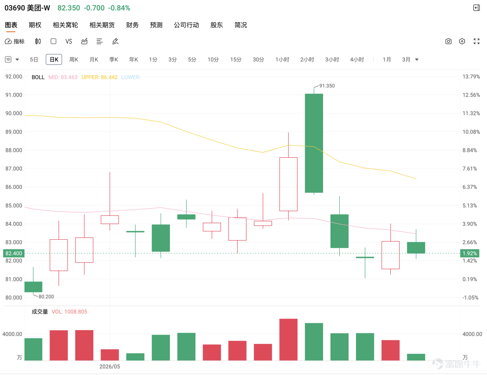Click the 成交量 volume label
The image size is (487, 375).
tap(40, 312)
